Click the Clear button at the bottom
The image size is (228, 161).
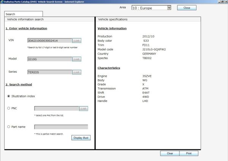(170, 153)
